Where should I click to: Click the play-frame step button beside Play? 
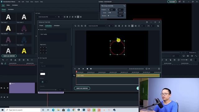pyautogui.click(x=79, y=69)
